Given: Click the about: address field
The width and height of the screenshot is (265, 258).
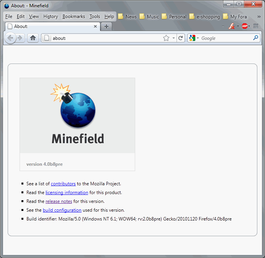Looking at the screenshot, I should 106,38.
